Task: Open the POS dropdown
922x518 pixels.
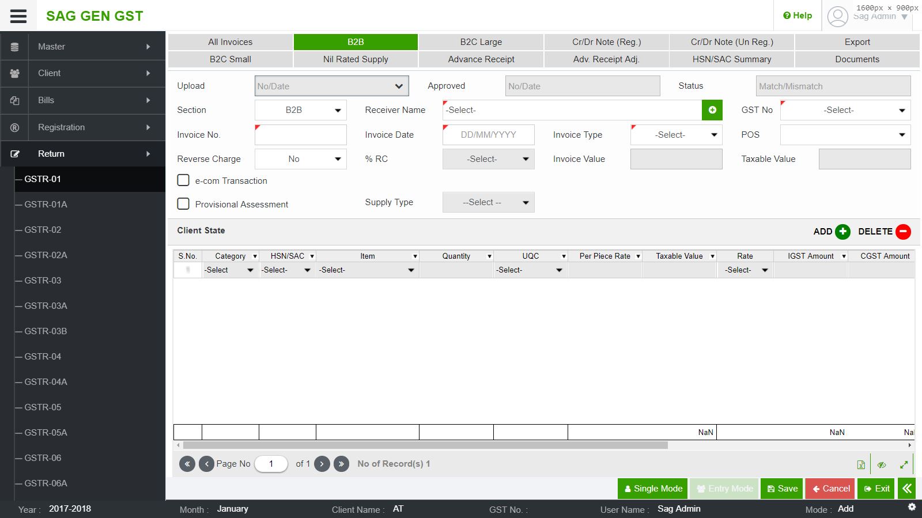Action: click(x=845, y=135)
